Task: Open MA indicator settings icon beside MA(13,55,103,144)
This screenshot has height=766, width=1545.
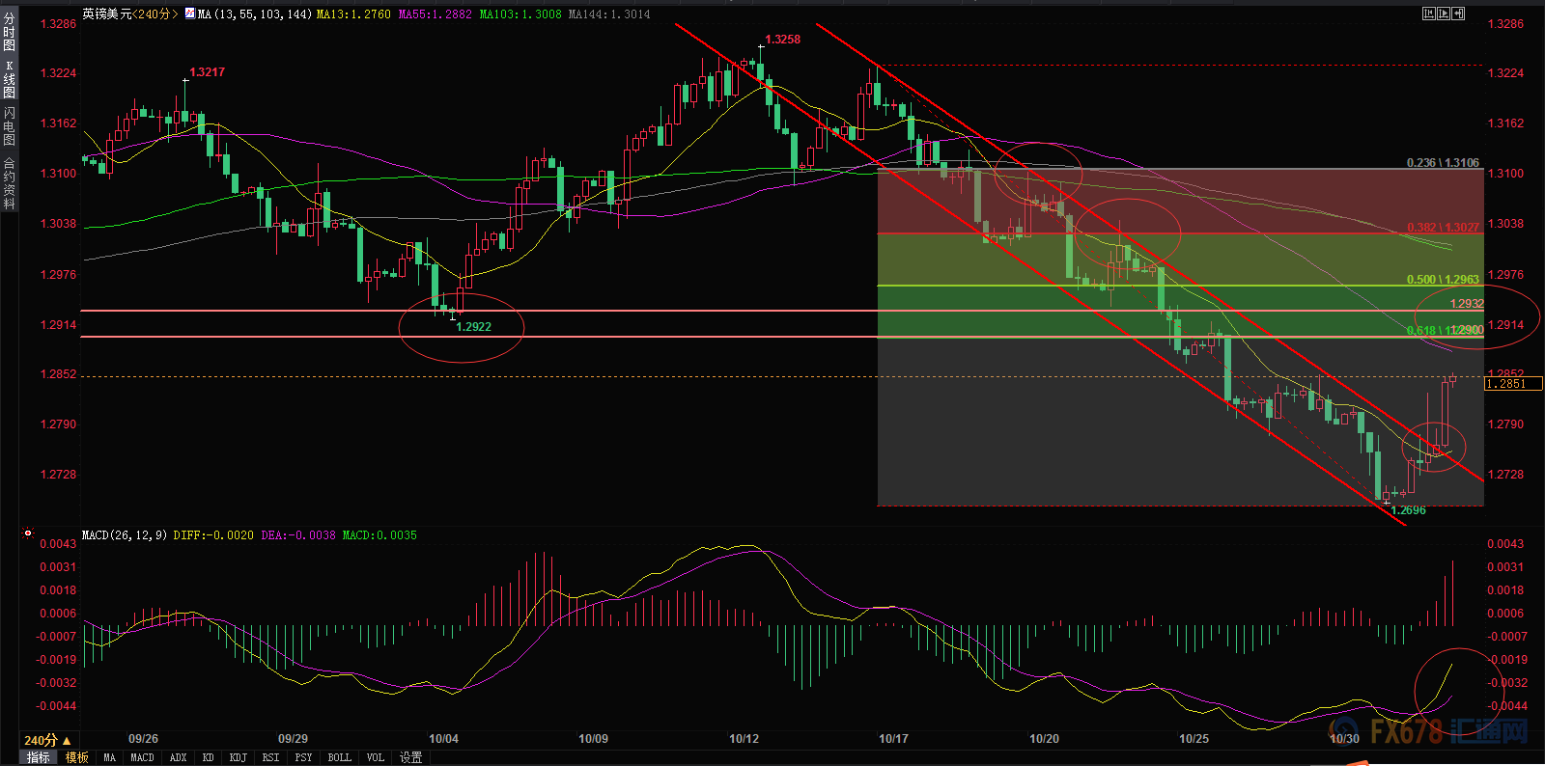Action: point(190,14)
